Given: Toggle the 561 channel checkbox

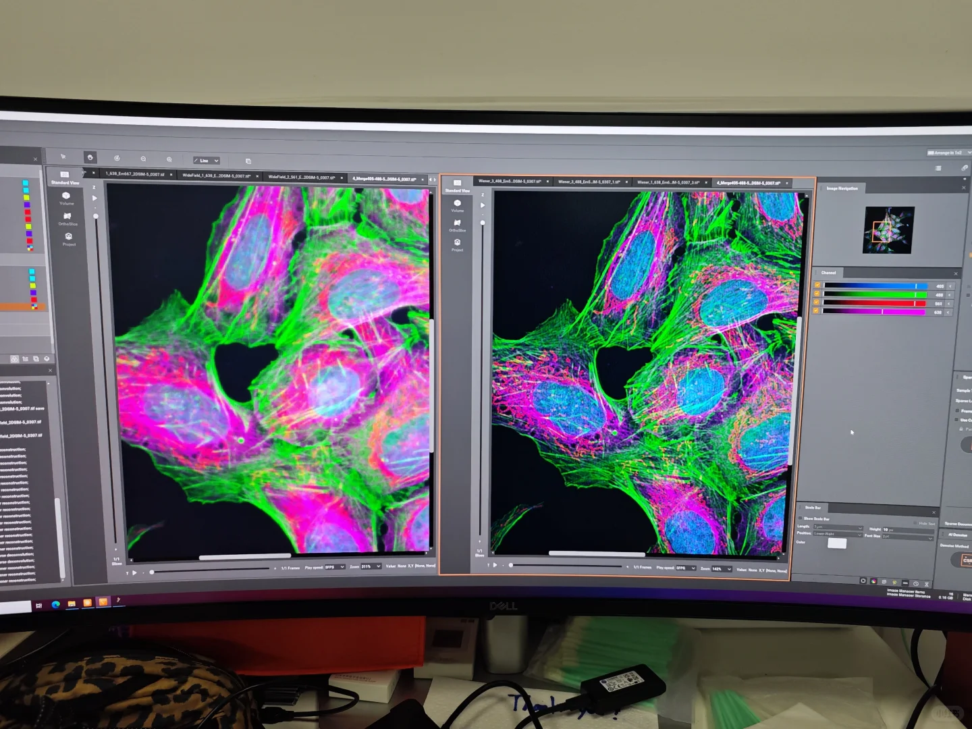Looking at the screenshot, I should coord(817,302).
